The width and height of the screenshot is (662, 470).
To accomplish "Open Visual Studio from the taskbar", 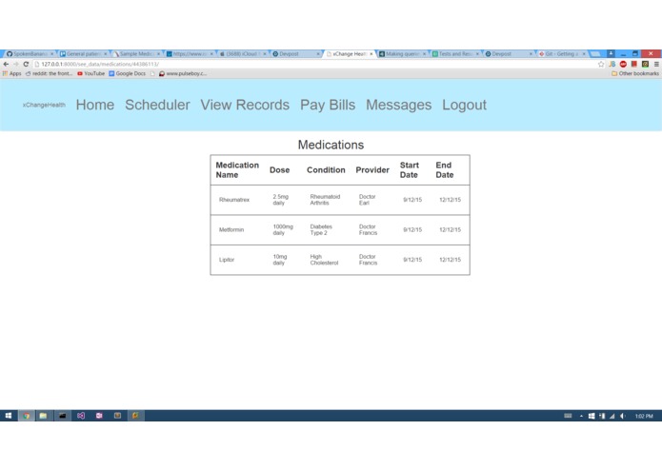I will pyautogui.click(x=81, y=416).
